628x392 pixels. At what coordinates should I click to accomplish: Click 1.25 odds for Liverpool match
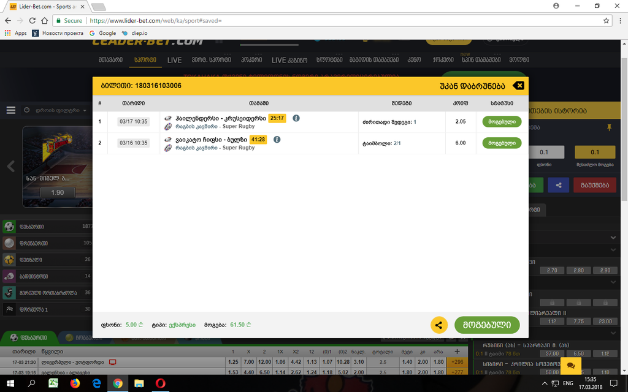tap(233, 361)
